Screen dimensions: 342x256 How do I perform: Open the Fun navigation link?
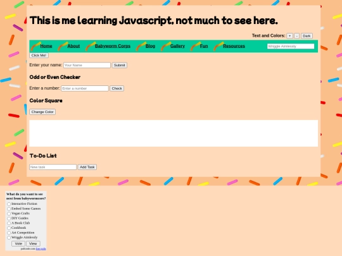coord(204,46)
